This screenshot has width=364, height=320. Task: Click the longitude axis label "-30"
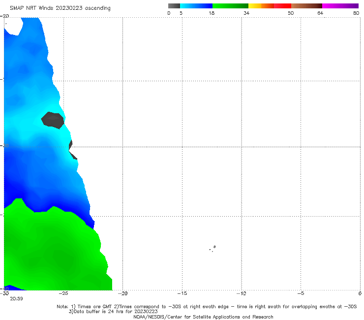click(4, 293)
